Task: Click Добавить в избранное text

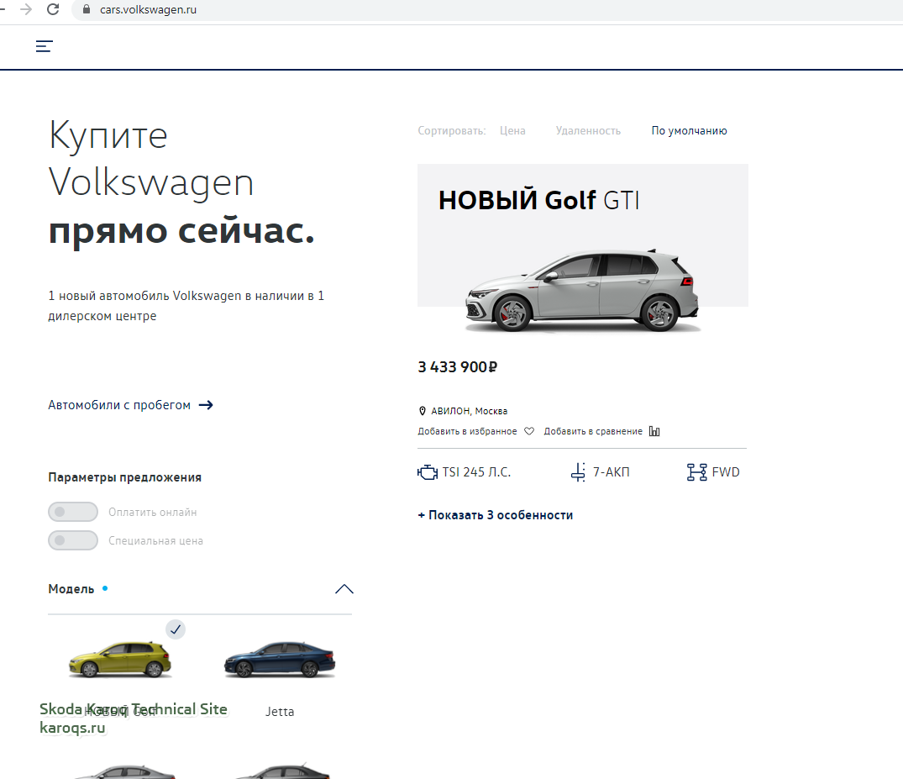Action: click(x=467, y=431)
